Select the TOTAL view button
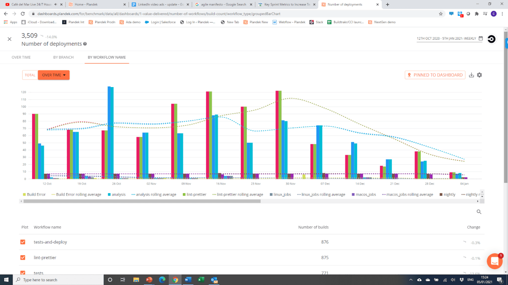508x285 pixels. [30, 75]
